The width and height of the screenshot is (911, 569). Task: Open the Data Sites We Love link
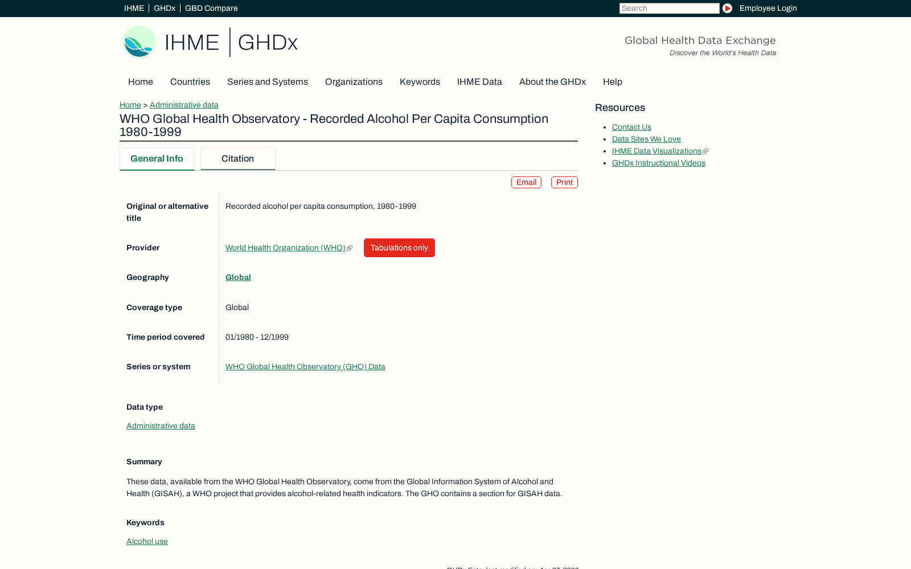[646, 139]
